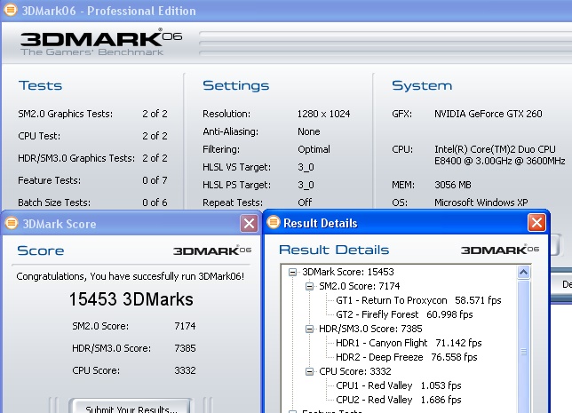Screen dimensions: 572x413
Task: Click the Intel Core 2 Duo CPU value
Action: click(499, 155)
